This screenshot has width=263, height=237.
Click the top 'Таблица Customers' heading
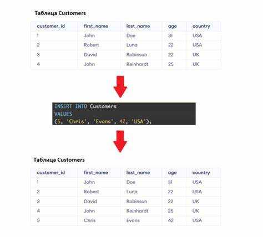[x=60, y=13]
